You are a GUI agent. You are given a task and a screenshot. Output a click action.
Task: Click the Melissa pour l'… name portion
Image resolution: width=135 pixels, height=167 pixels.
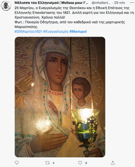tap(75, 3)
